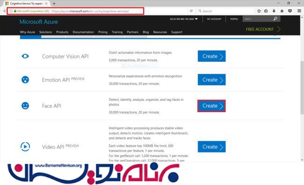Click the Computer Vision API eye icon
304x185 pixels.
pyautogui.click(x=25, y=56)
